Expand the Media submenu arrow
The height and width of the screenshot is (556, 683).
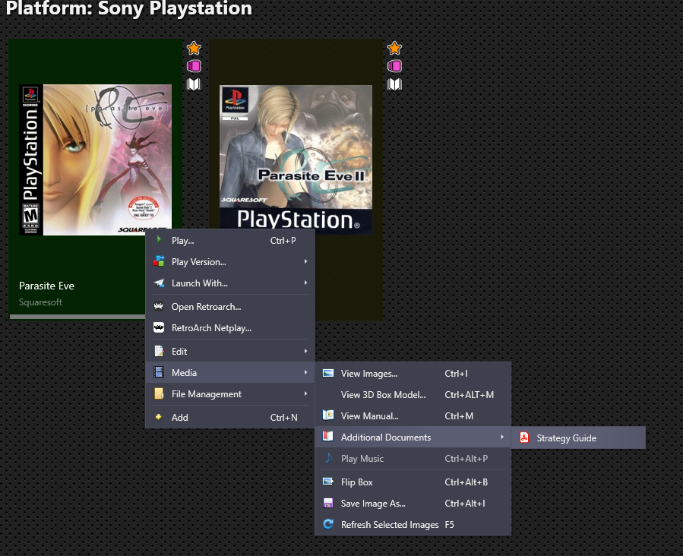click(x=305, y=372)
